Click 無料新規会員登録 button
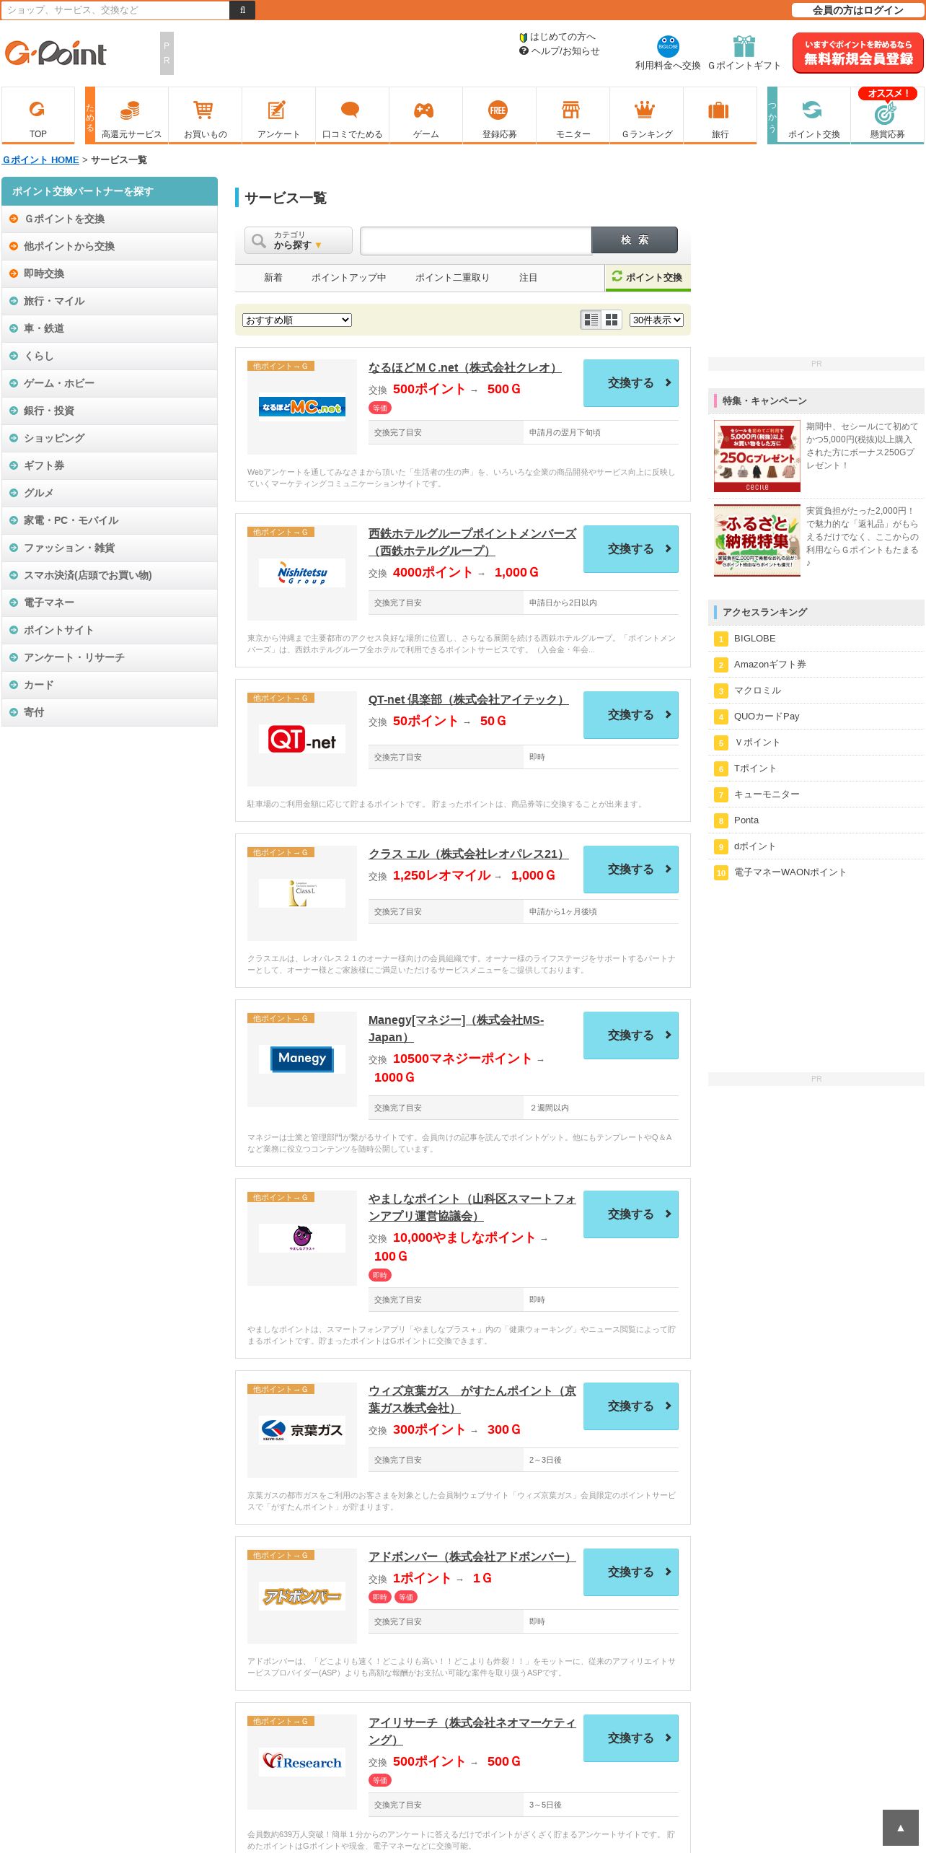Image resolution: width=926 pixels, height=1853 pixels. [x=858, y=53]
